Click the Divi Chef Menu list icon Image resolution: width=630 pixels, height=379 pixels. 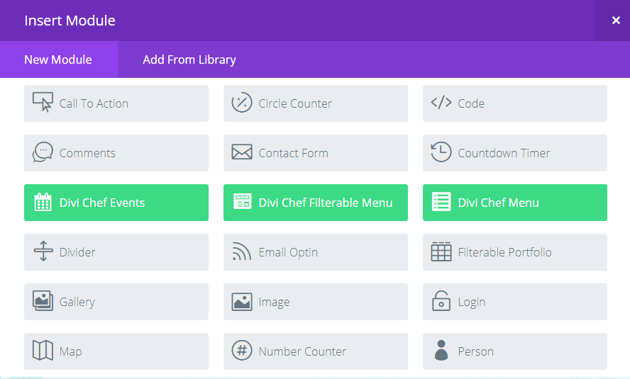pyautogui.click(x=441, y=202)
